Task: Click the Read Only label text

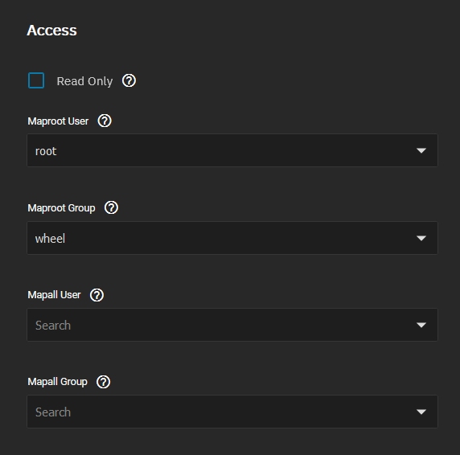Action: click(84, 81)
